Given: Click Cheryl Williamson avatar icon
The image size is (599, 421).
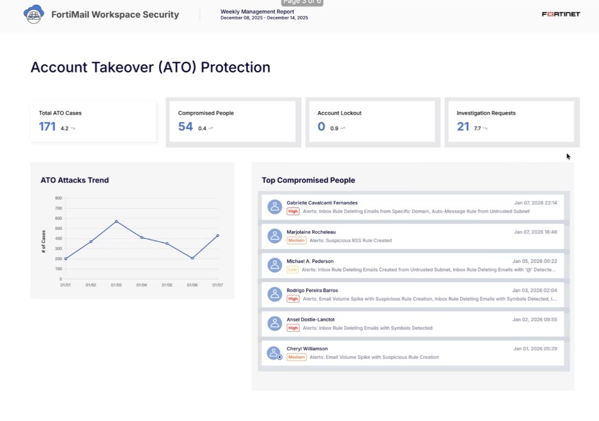Looking at the screenshot, I should tap(275, 353).
